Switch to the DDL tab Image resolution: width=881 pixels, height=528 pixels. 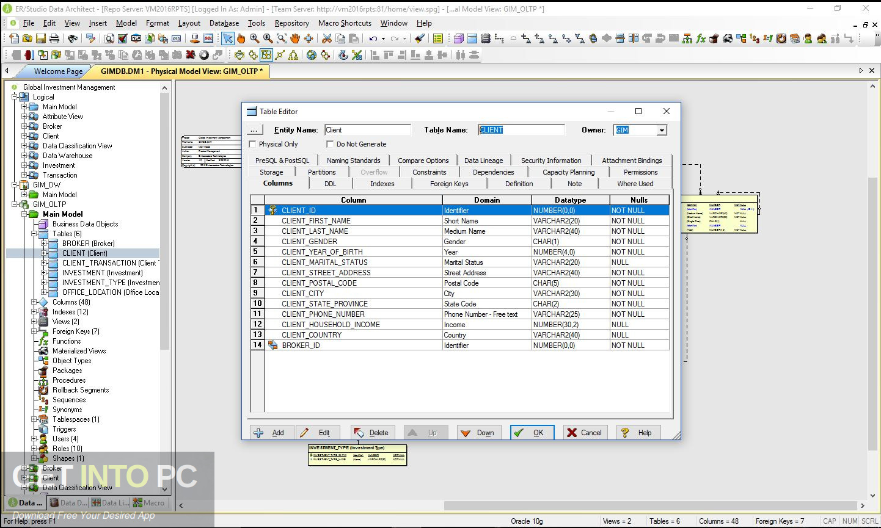[x=330, y=184]
